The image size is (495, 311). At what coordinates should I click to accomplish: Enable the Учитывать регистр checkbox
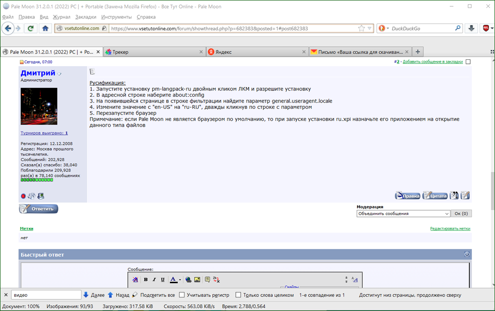point(182,295)
